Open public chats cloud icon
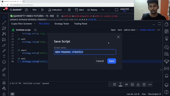This screenshot has width=170, height=96. [167, 47]
